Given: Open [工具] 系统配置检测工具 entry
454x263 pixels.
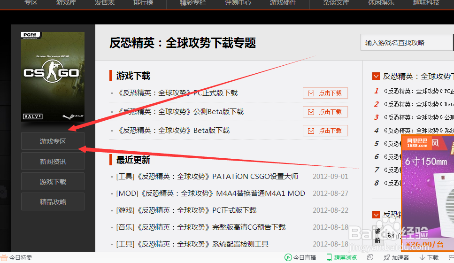Looking at the screenshot, I should pyautogui.click(x=192, y=244).
